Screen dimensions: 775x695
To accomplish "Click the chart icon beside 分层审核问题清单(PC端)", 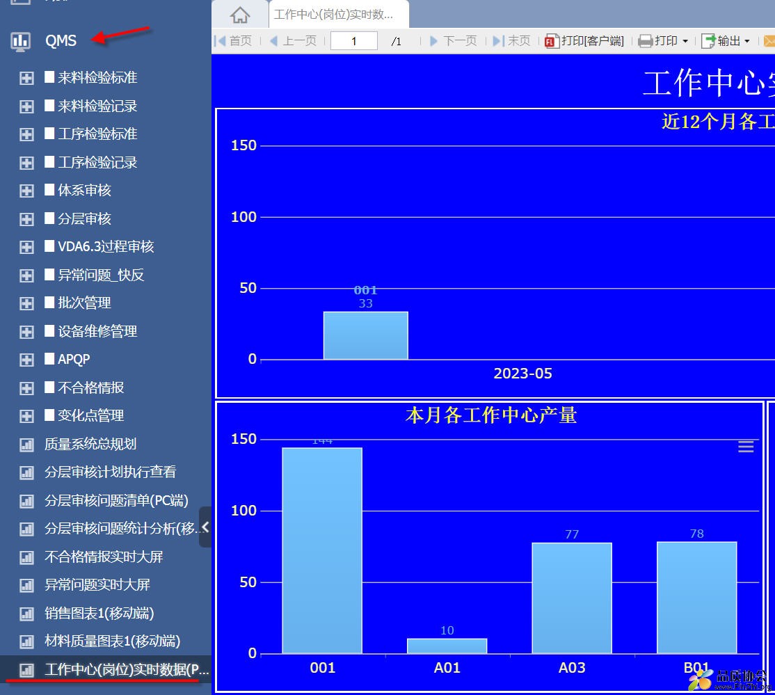I will pyautogui.click(x=26, y=501).
